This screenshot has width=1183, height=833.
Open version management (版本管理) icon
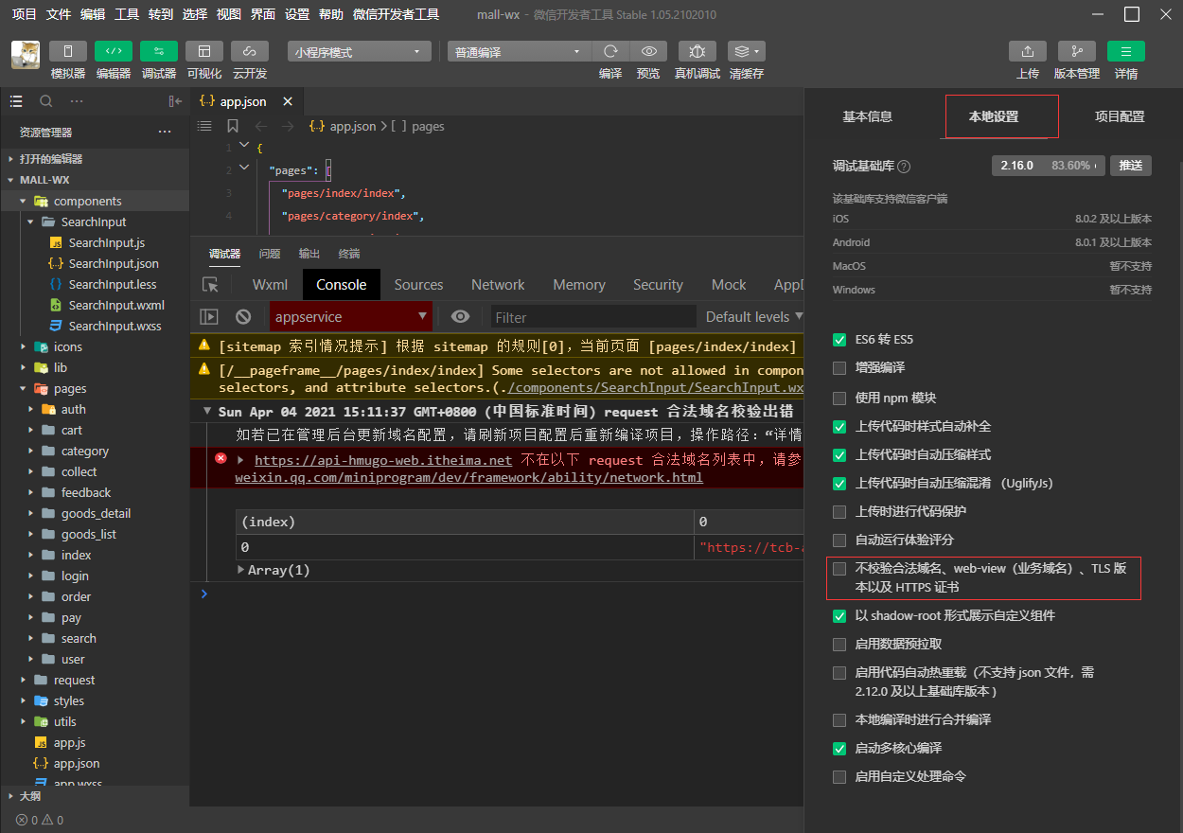(1077, 51)
